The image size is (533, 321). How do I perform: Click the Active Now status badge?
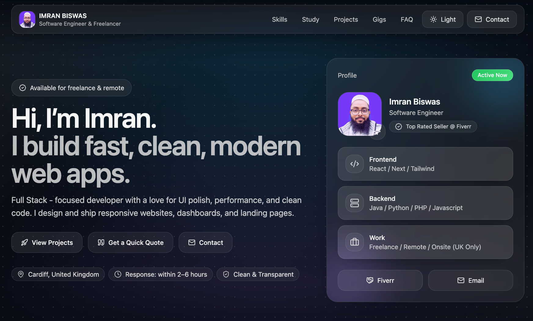[492, 75]
